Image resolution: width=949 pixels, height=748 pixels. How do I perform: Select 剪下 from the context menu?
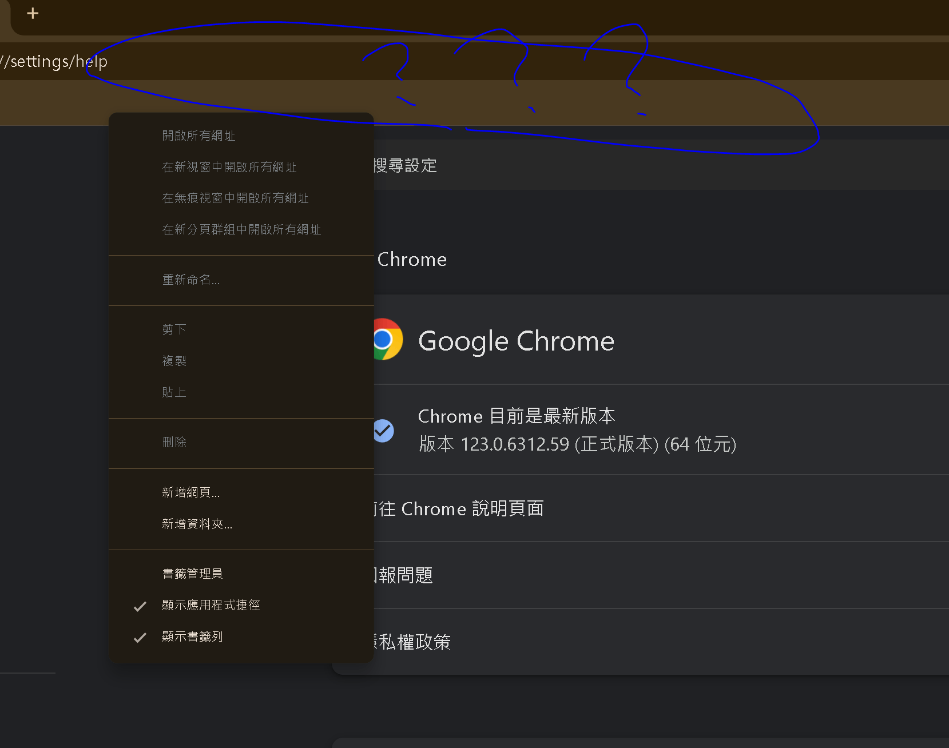pyautogui.click(x=174, y=329)
